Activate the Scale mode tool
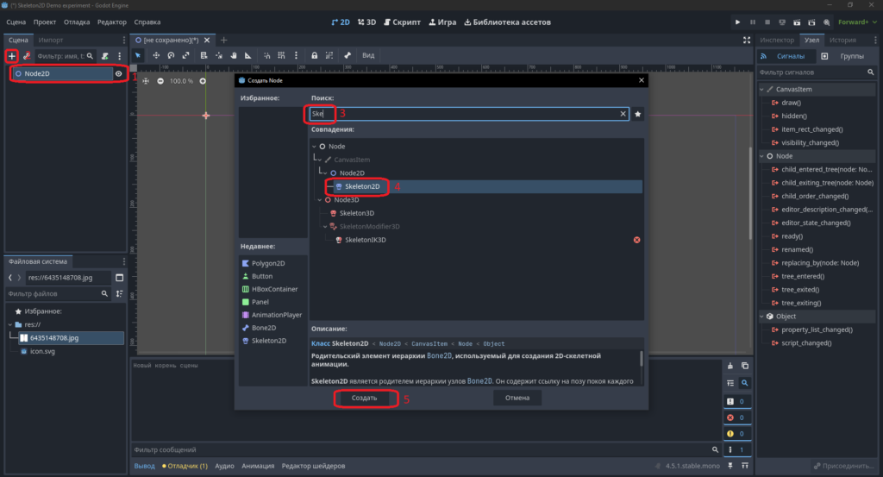The width and height of the screenshot is (883, 477). click(185, 55)
